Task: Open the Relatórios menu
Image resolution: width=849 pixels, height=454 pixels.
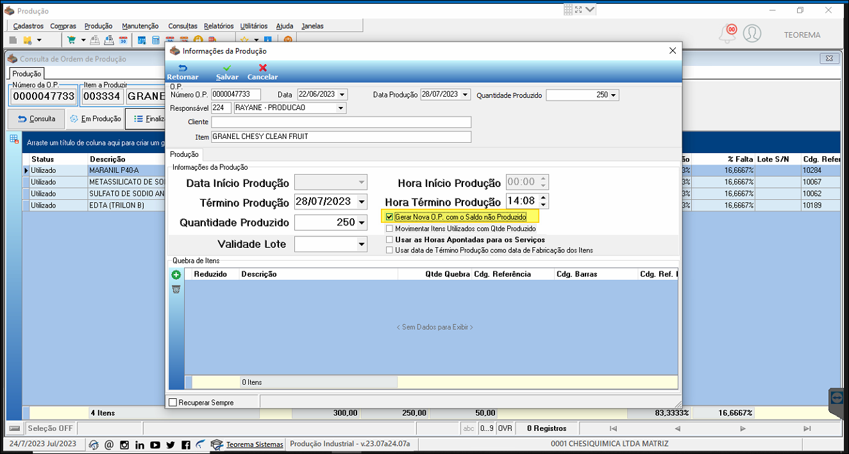Action: click(x=219, y=26)
